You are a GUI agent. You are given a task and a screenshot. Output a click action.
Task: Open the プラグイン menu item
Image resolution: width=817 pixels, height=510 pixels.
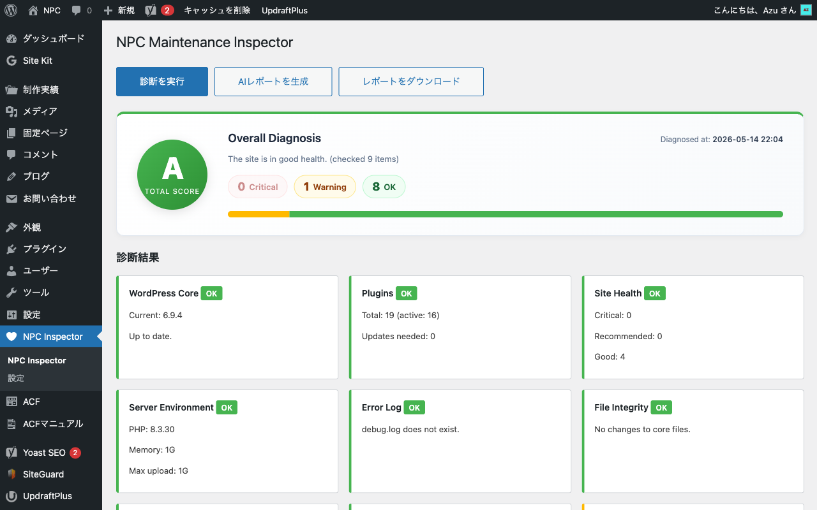coord(51,249)
